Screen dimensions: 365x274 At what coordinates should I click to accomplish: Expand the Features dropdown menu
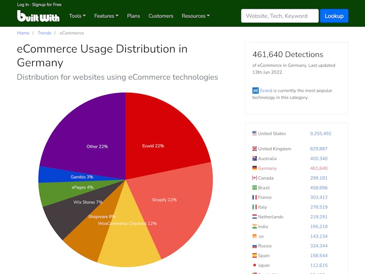(106, 16)
